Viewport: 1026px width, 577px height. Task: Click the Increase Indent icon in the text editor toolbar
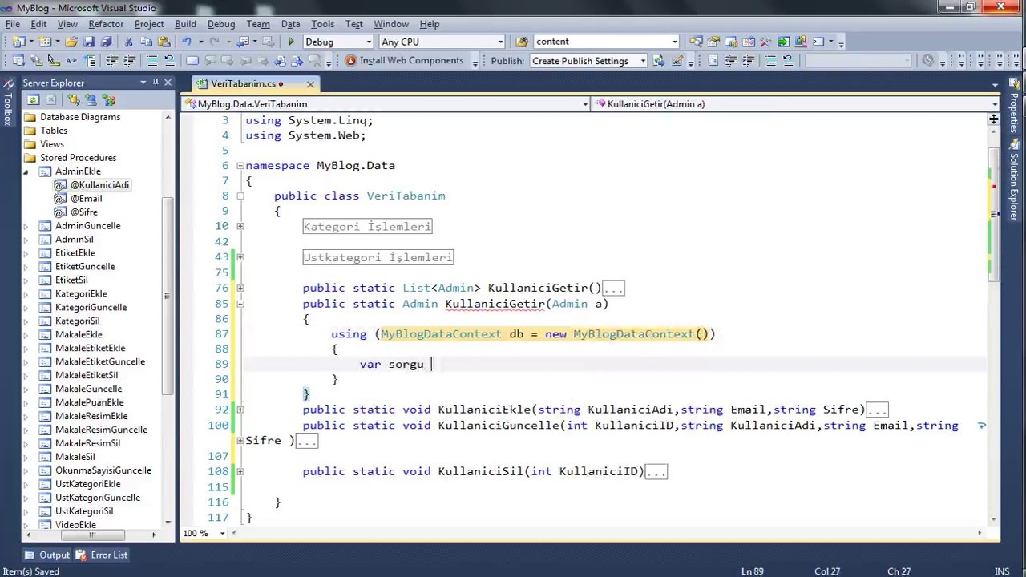pos(130,61)
